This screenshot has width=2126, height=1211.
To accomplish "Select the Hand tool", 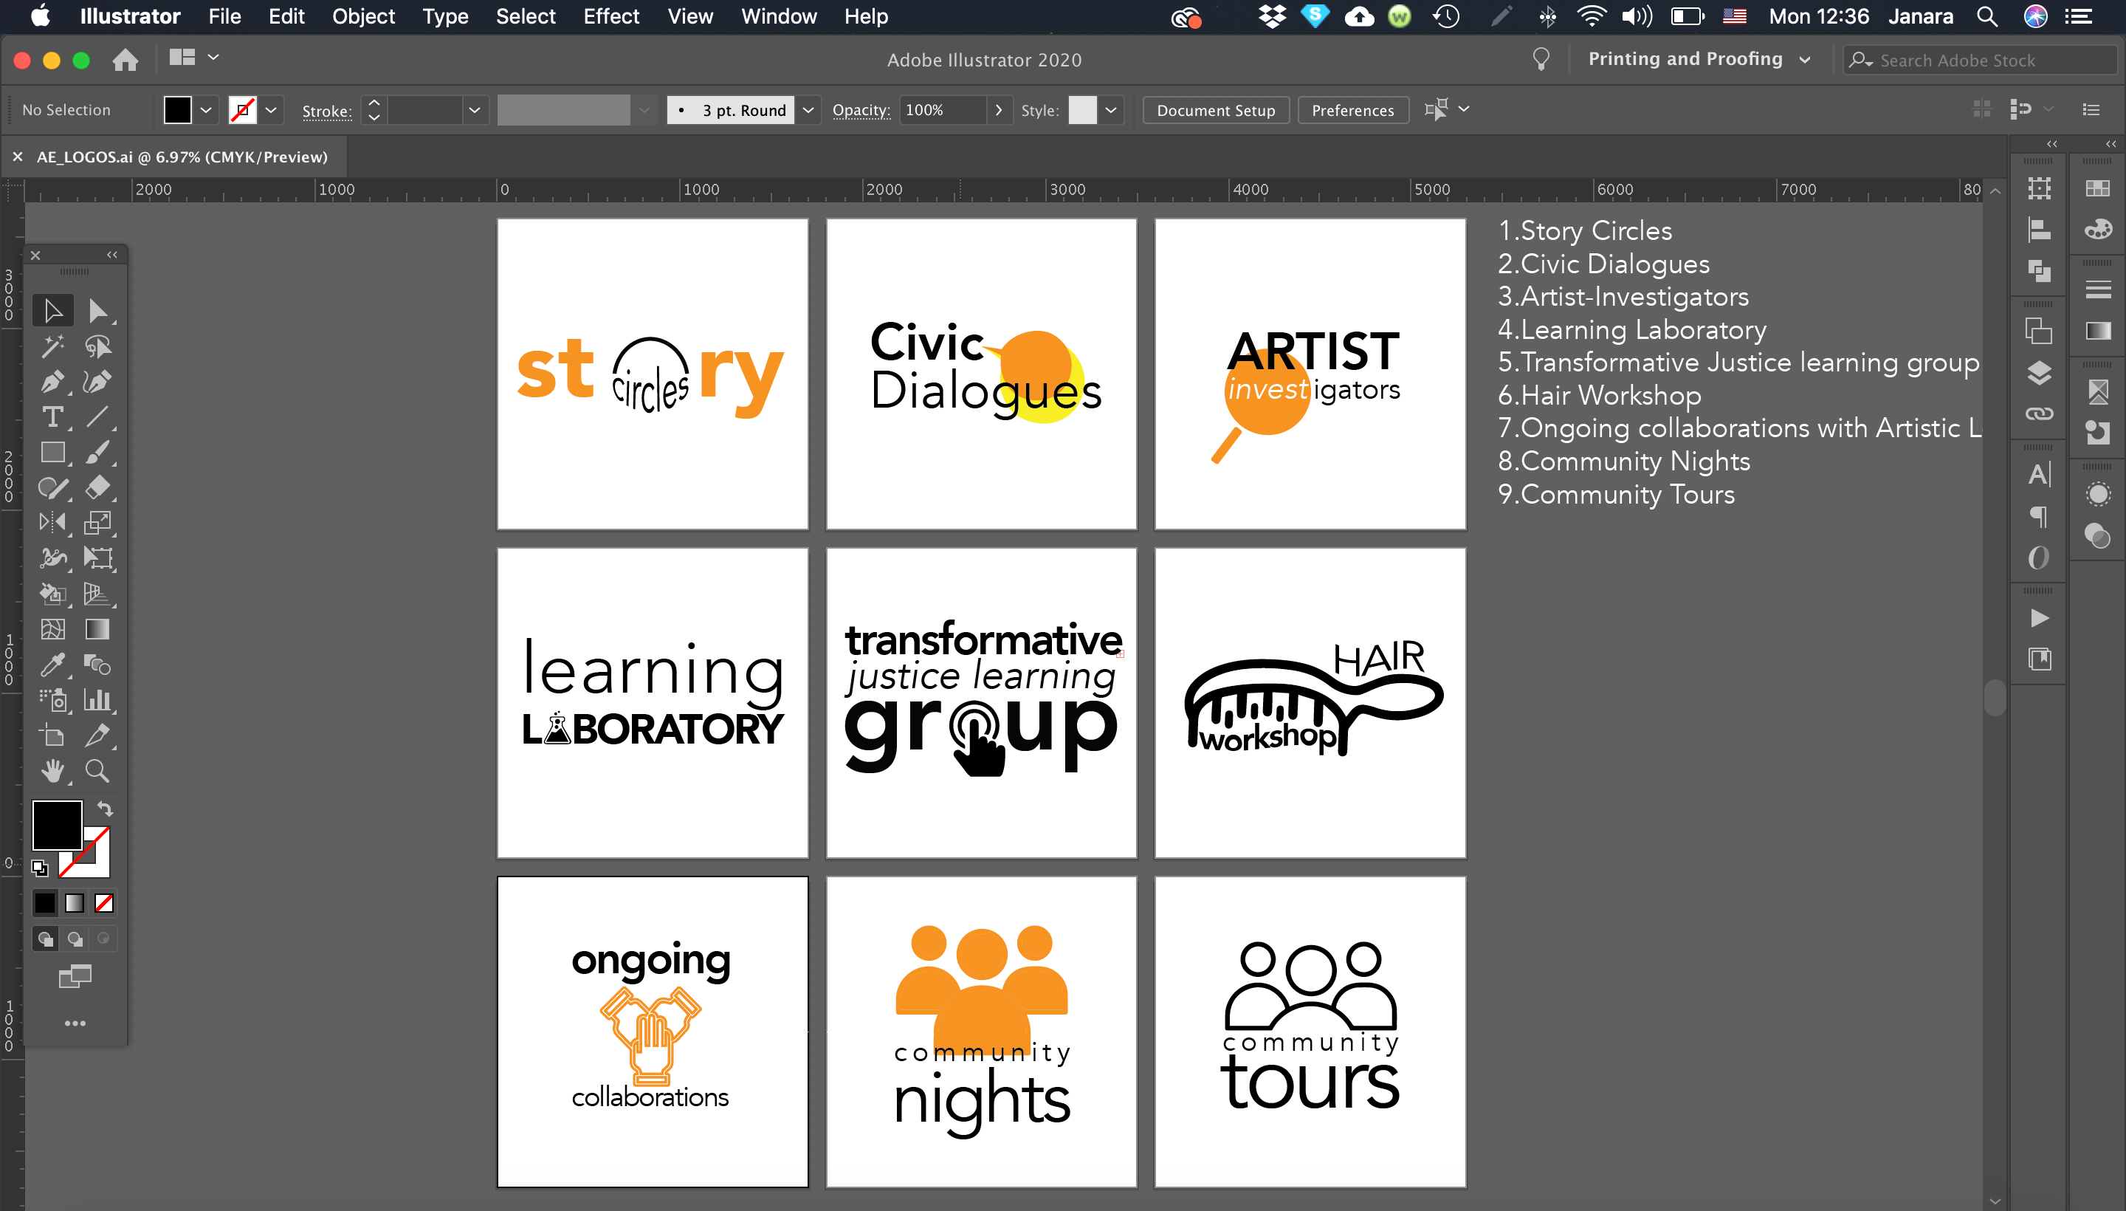I will [x=52, y=771].
